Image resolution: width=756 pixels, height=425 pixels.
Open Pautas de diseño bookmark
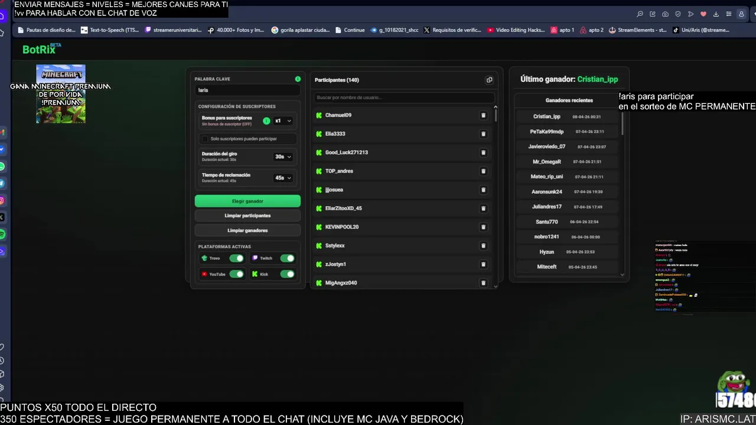pos(47,30)
